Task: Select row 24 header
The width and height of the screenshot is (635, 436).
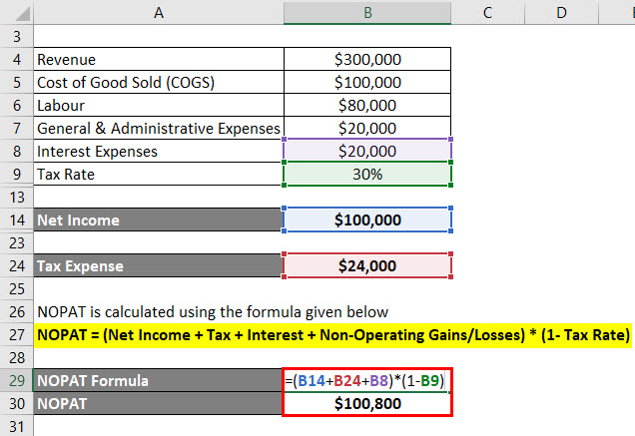Action: coord(17,266)
